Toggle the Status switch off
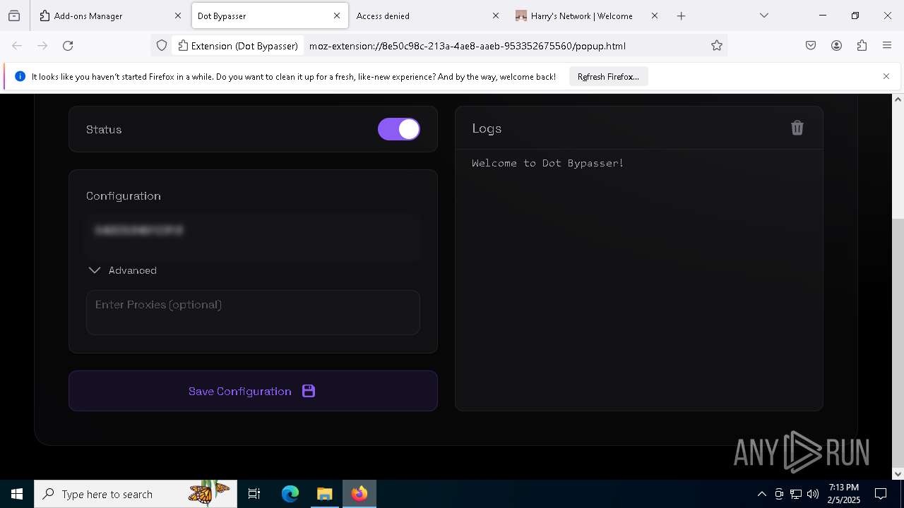Screen dimensions: 904x508 (399, 129)
